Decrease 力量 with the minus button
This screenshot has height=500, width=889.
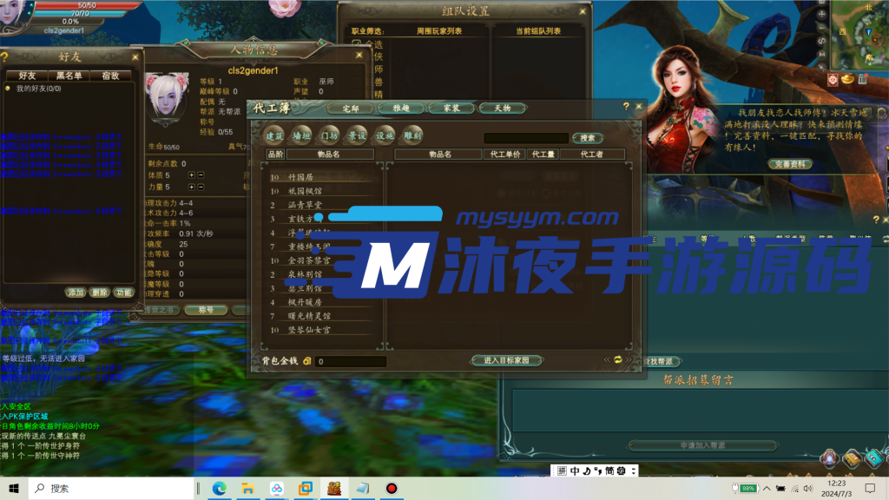pyautogui.click(x=201, y=187)
